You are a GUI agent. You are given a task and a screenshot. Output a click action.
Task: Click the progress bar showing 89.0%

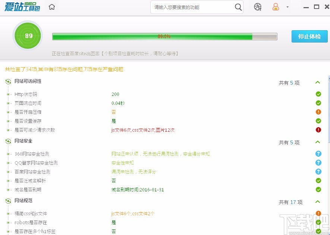pos(165,36)
